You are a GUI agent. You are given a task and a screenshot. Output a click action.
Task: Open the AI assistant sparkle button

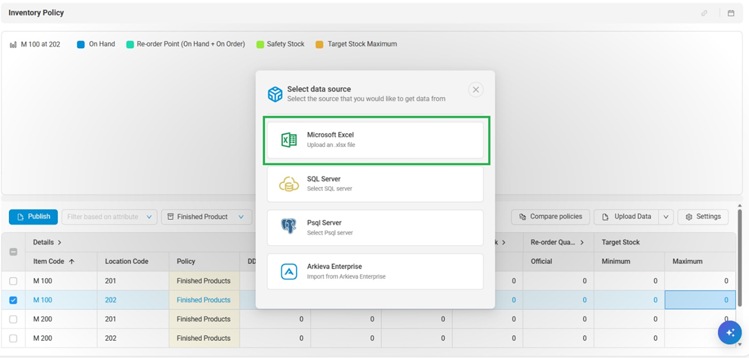[730, 333]
